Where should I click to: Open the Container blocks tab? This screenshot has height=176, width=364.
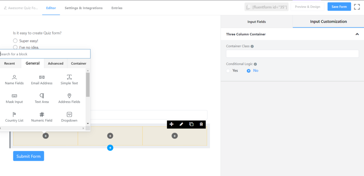[79, 63]
